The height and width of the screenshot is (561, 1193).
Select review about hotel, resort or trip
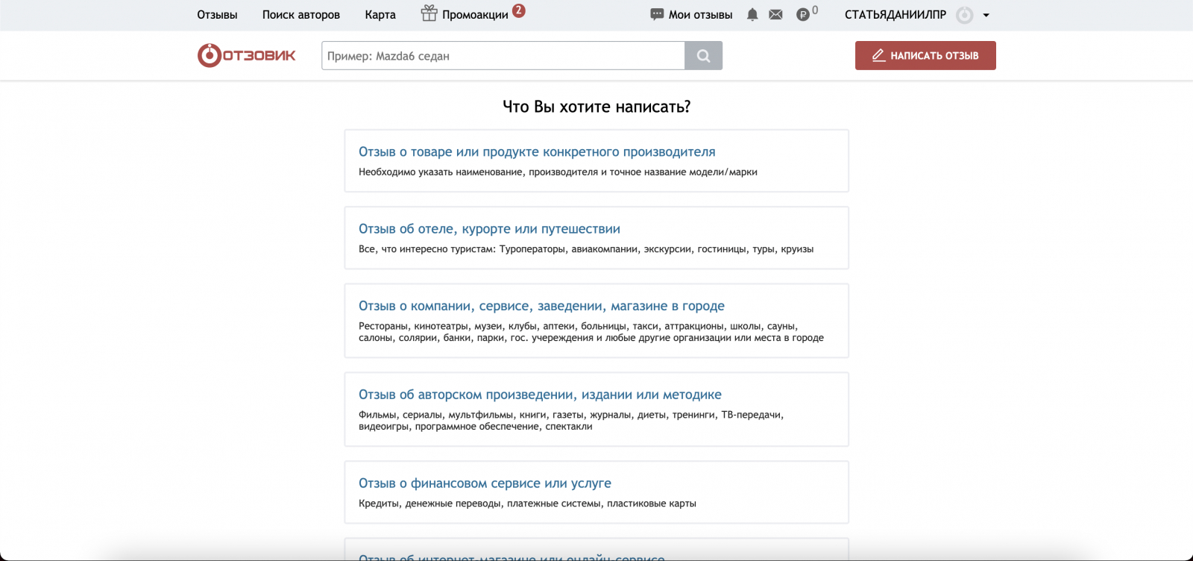489,229
